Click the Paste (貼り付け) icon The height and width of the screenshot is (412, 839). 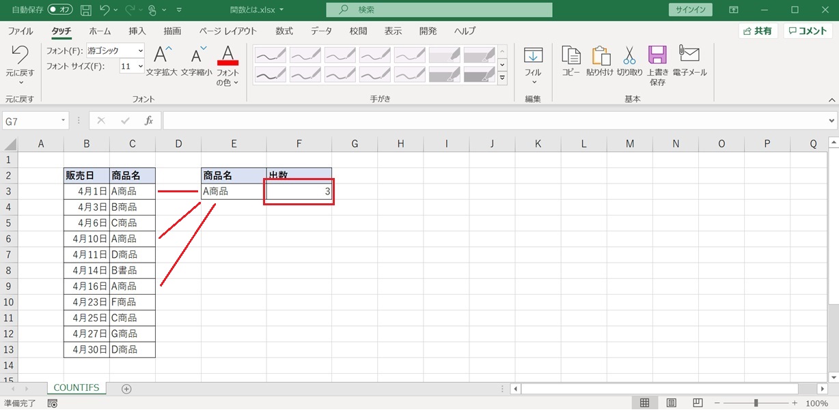click(x=601, y=56)
